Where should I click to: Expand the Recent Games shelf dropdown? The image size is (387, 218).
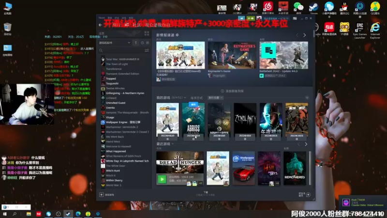[173, 144]
